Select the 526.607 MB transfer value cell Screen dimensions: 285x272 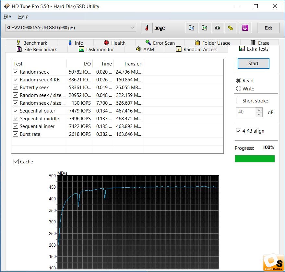[x=128, y=103]
